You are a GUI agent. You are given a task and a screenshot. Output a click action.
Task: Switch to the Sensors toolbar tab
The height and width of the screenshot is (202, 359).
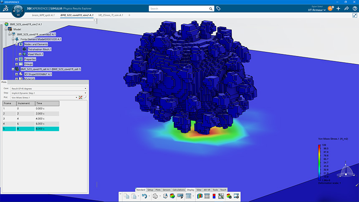point(167,190)
